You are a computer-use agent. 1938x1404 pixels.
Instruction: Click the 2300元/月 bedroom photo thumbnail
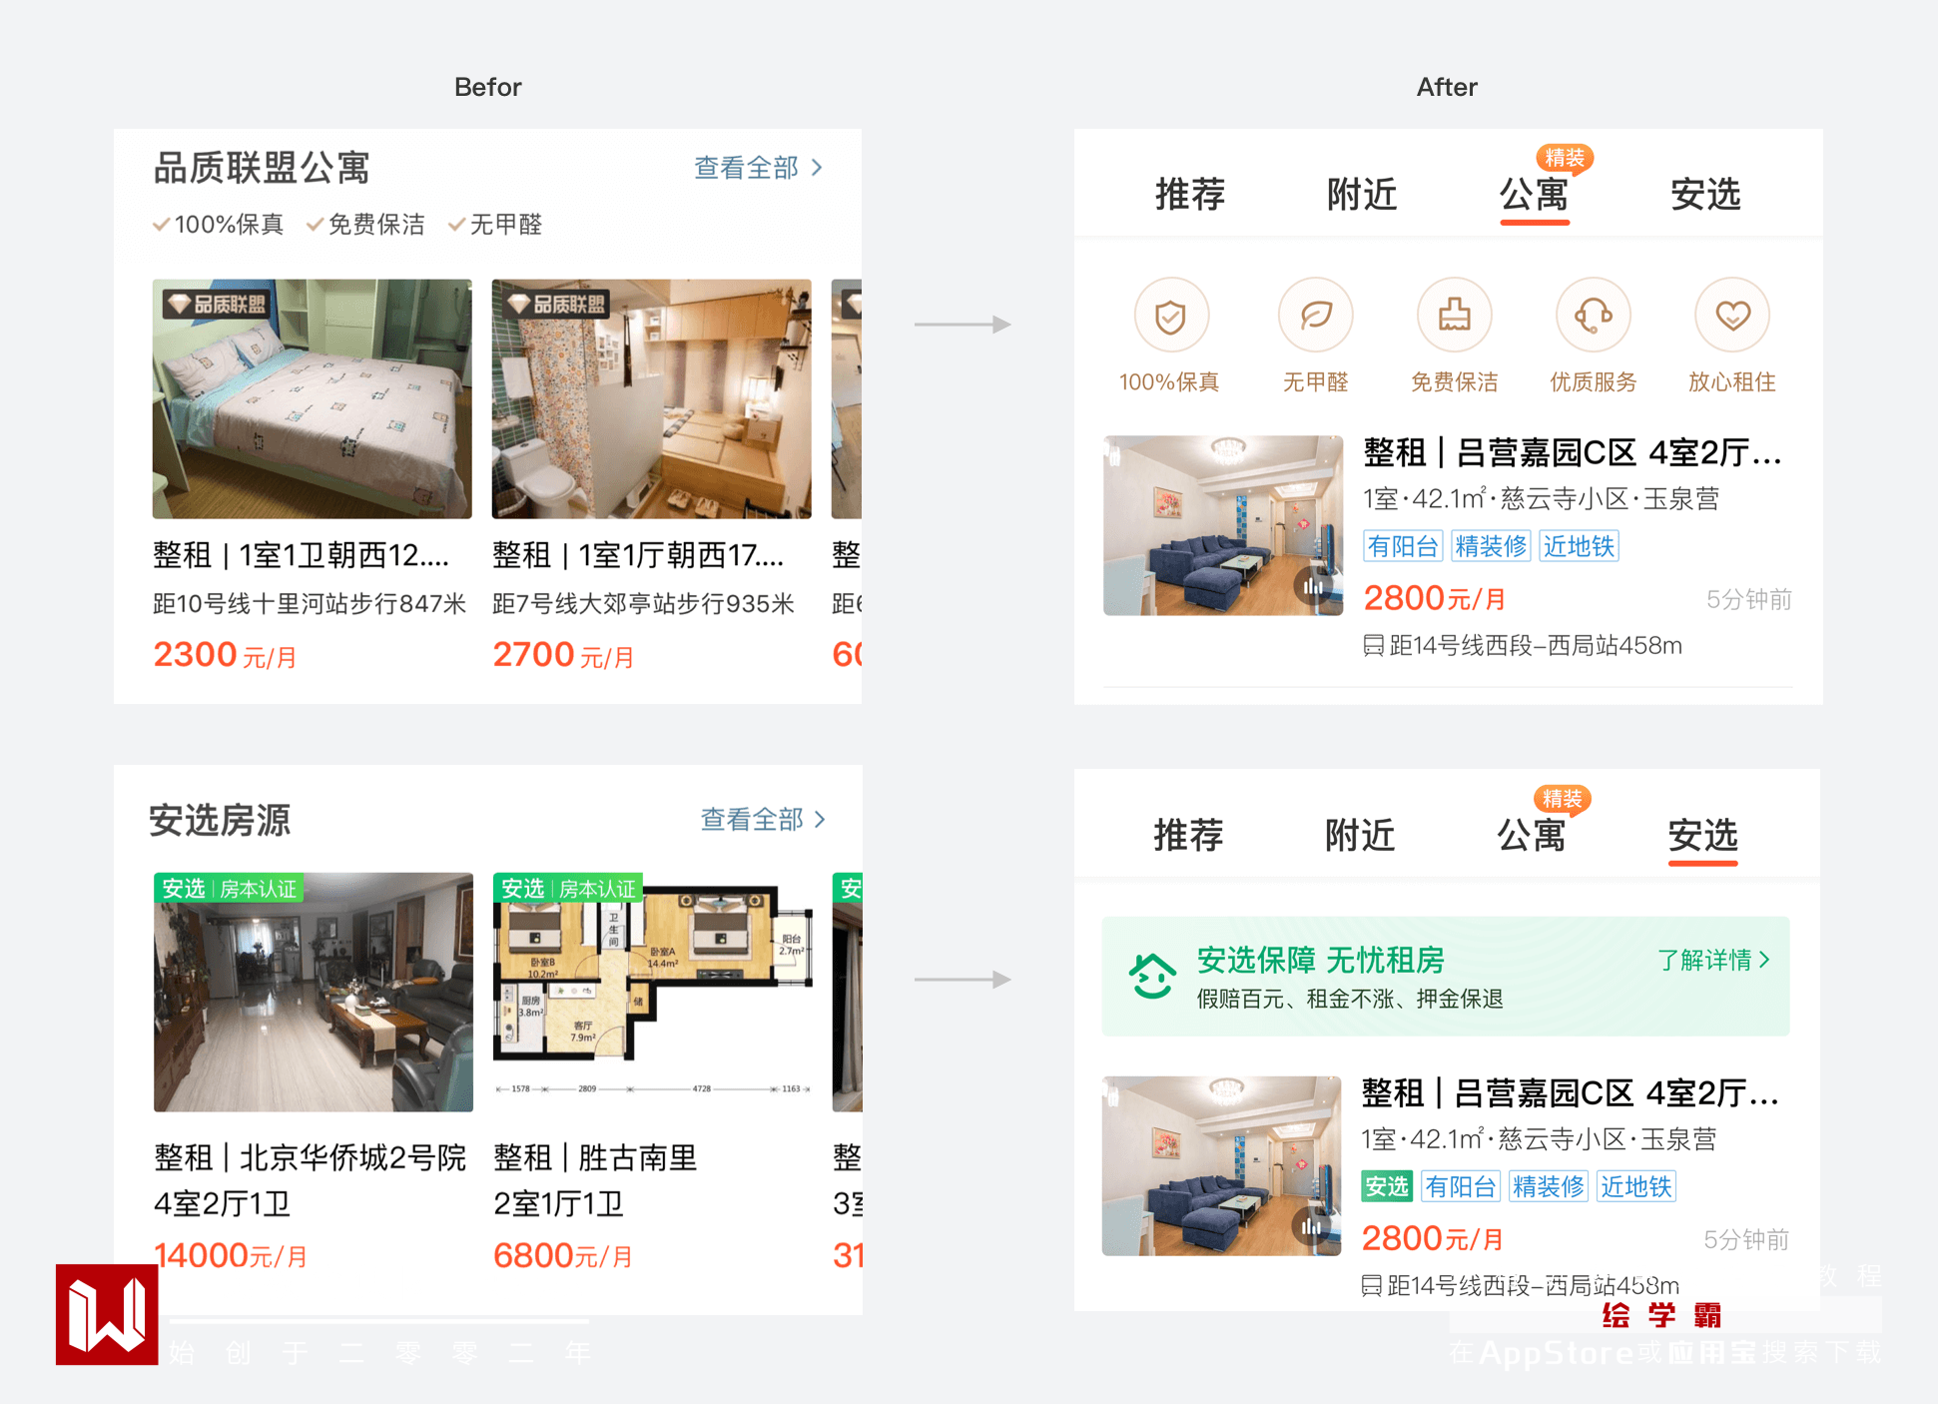click(x=312, y=398)
